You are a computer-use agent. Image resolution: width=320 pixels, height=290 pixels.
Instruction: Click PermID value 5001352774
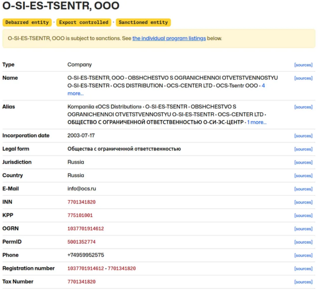pos(81,242)
